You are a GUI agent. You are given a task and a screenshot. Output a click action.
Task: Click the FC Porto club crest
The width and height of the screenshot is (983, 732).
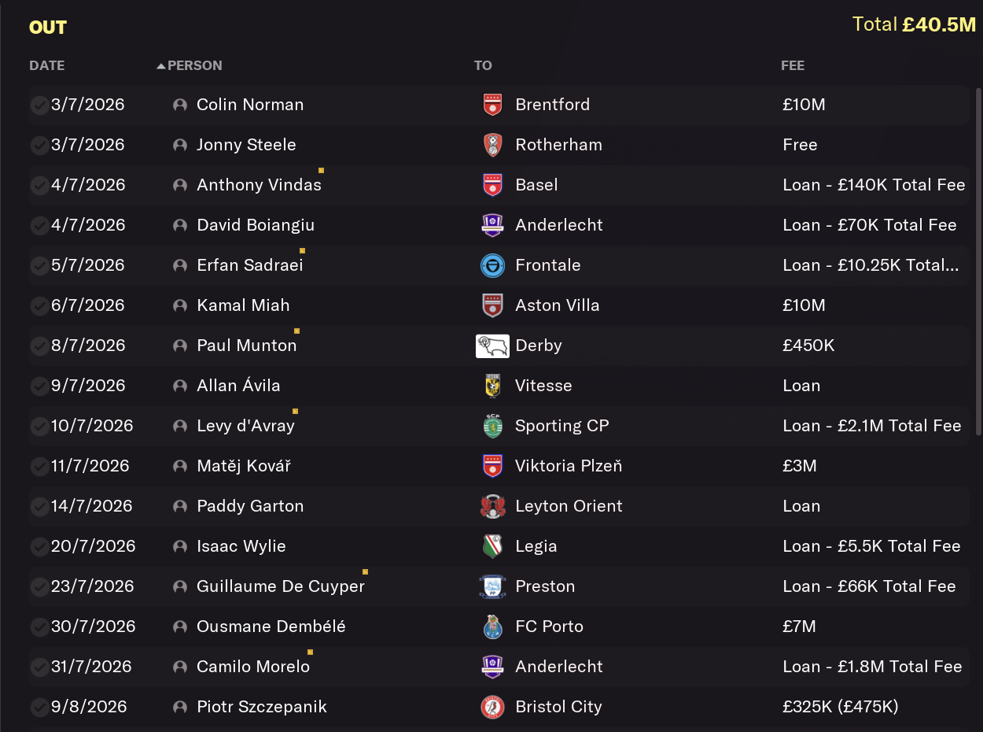tap(492, 627)
